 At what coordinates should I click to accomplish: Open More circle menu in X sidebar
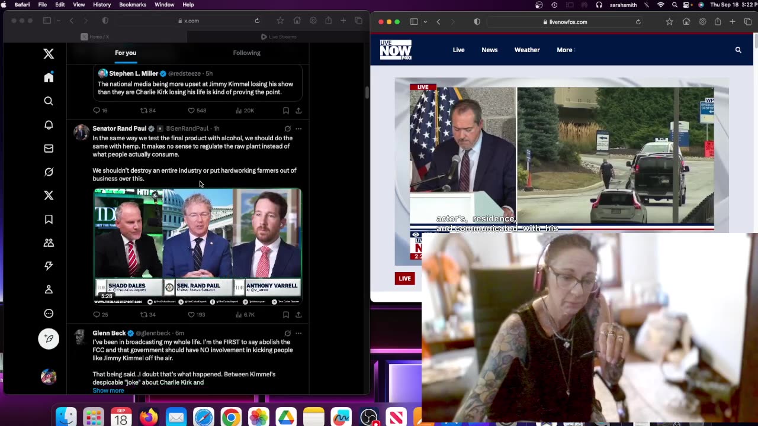click(x=49, y=314)
